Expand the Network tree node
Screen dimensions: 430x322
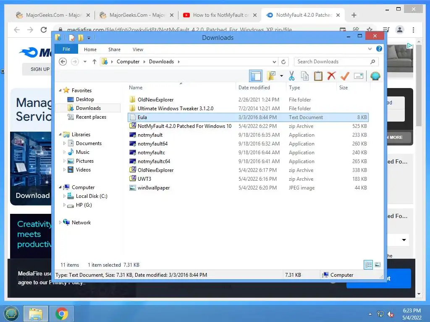point(60,222)
